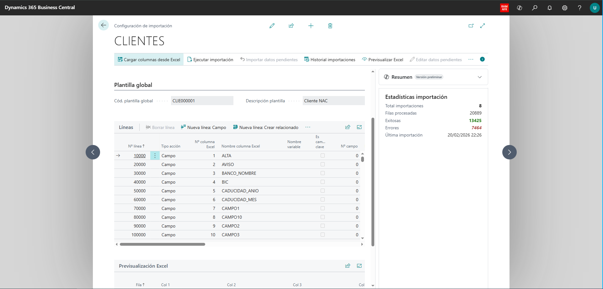The width and height of the screenshot is (603, 289).
Task: Open more options ellipsis in Líneas toolbar
Action: tap(308, 127)
